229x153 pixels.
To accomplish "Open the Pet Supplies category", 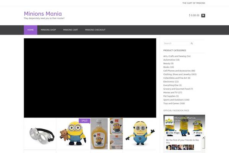I will (171, 96).
